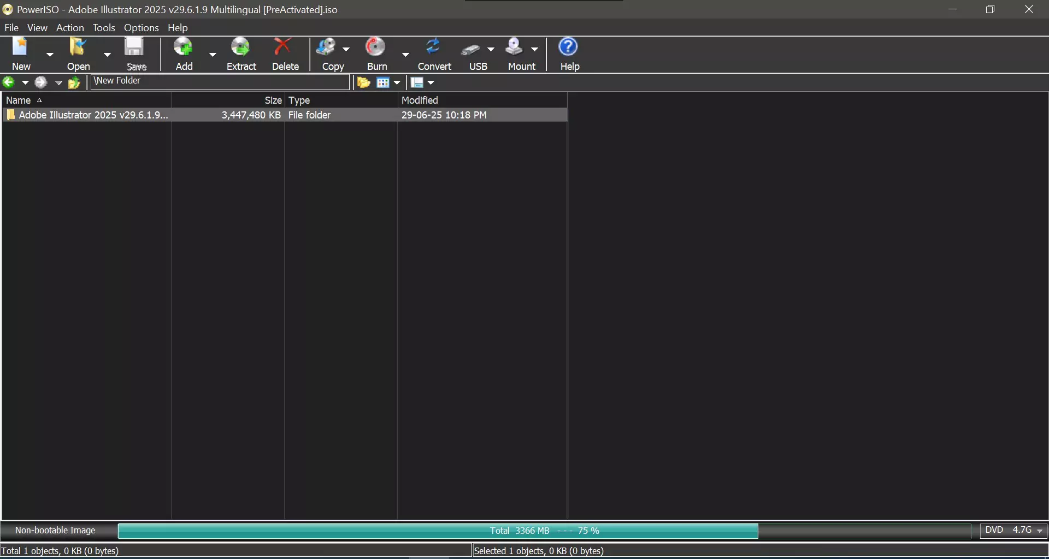This screenshot has height=559, width=1049.
Task: Click the Non-bootable Image status label
Action: click(x=55, y=531)
